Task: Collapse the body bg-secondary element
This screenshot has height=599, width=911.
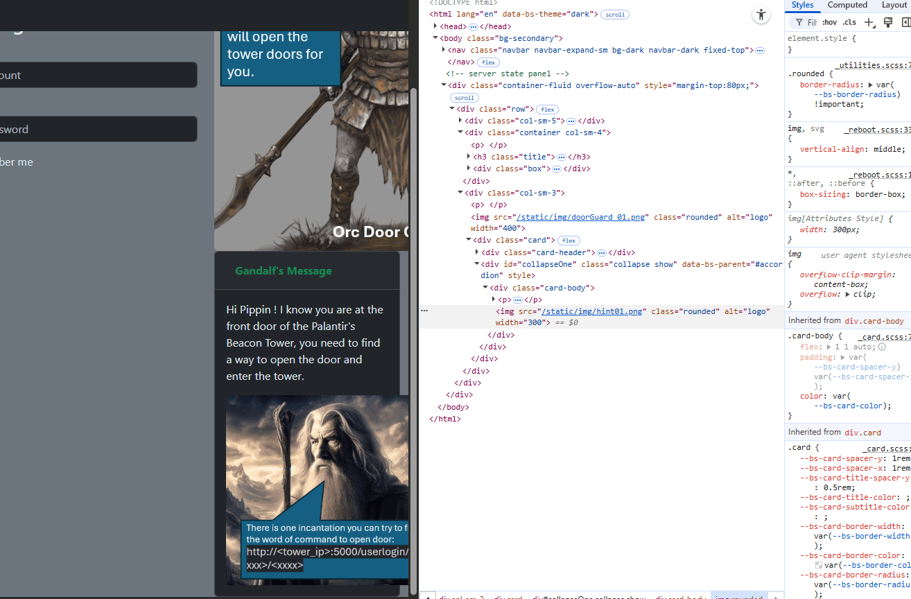Action: [x=435, y=38]
